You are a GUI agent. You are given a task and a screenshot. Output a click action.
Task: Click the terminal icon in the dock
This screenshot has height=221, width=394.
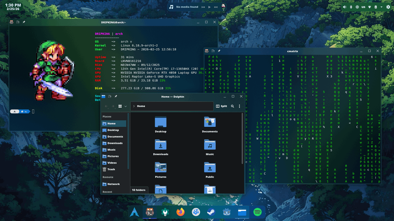coord(149,212)
